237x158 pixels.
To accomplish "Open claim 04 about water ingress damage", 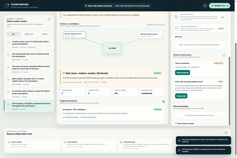I will 29,81.
